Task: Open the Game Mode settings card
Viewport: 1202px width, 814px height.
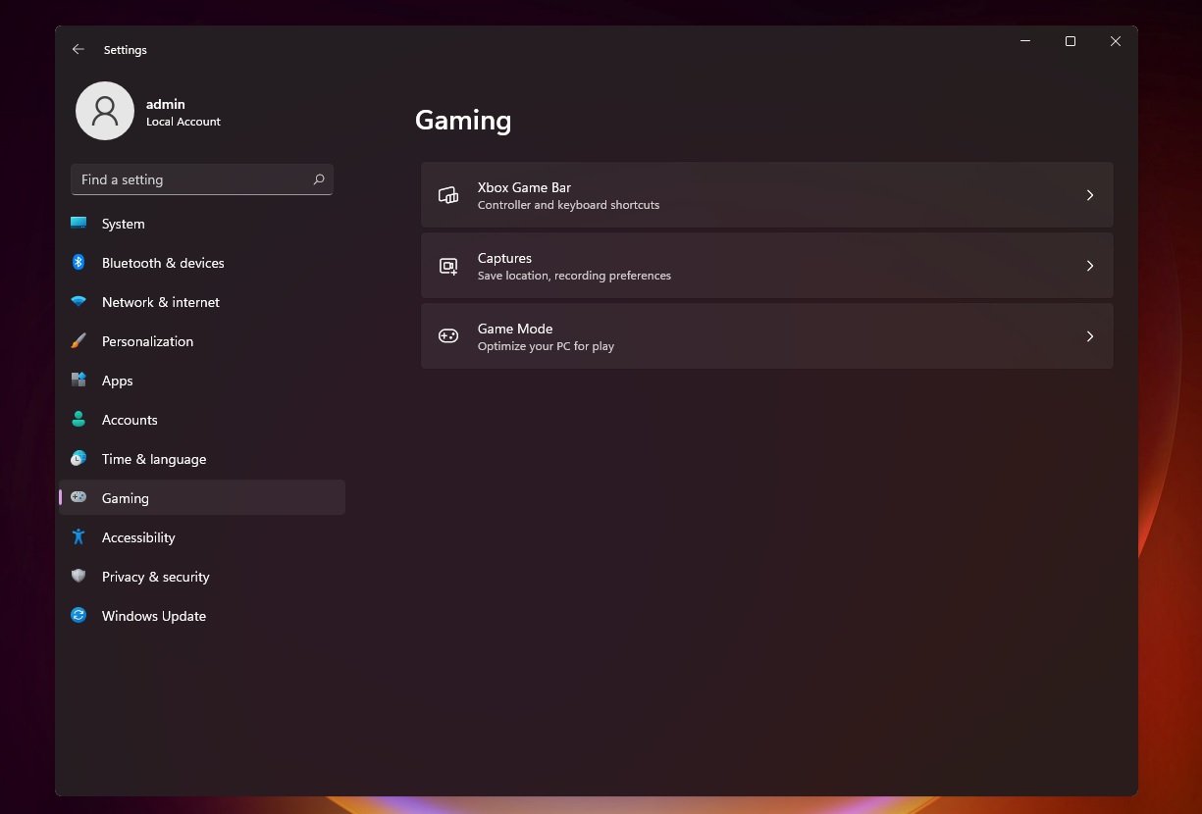Action: [766, 336]
